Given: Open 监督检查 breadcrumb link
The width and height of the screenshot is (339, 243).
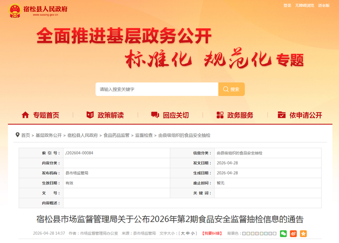Looking at the screenshot, I should (144, 136).
